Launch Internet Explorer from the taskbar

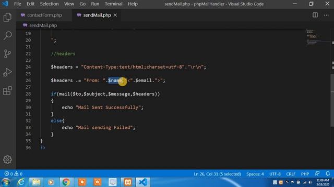(x=21, y=182)
